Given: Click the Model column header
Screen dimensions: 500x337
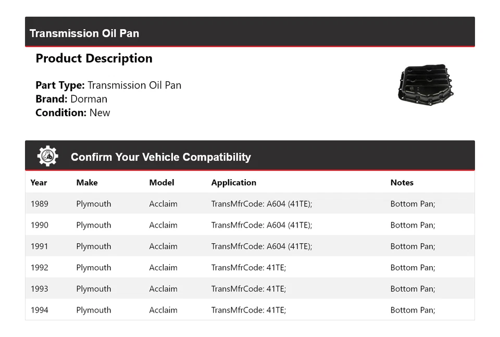Looking at the screenshot, I should point(161,183).
